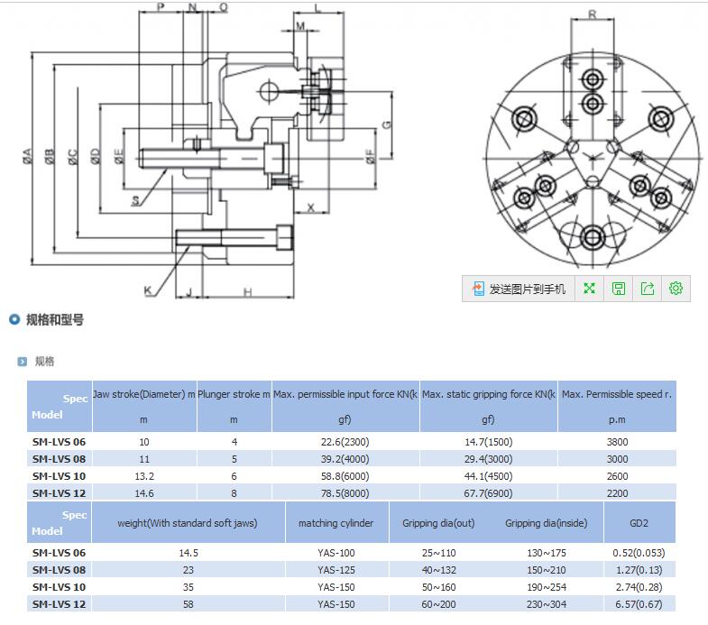The width and height of the screenshot is (708, 625).
Task: Select the weight(With standard soft jaws) header
Action: [188, 523]
